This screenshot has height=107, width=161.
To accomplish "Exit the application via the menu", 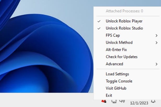I will coord(127,95).
